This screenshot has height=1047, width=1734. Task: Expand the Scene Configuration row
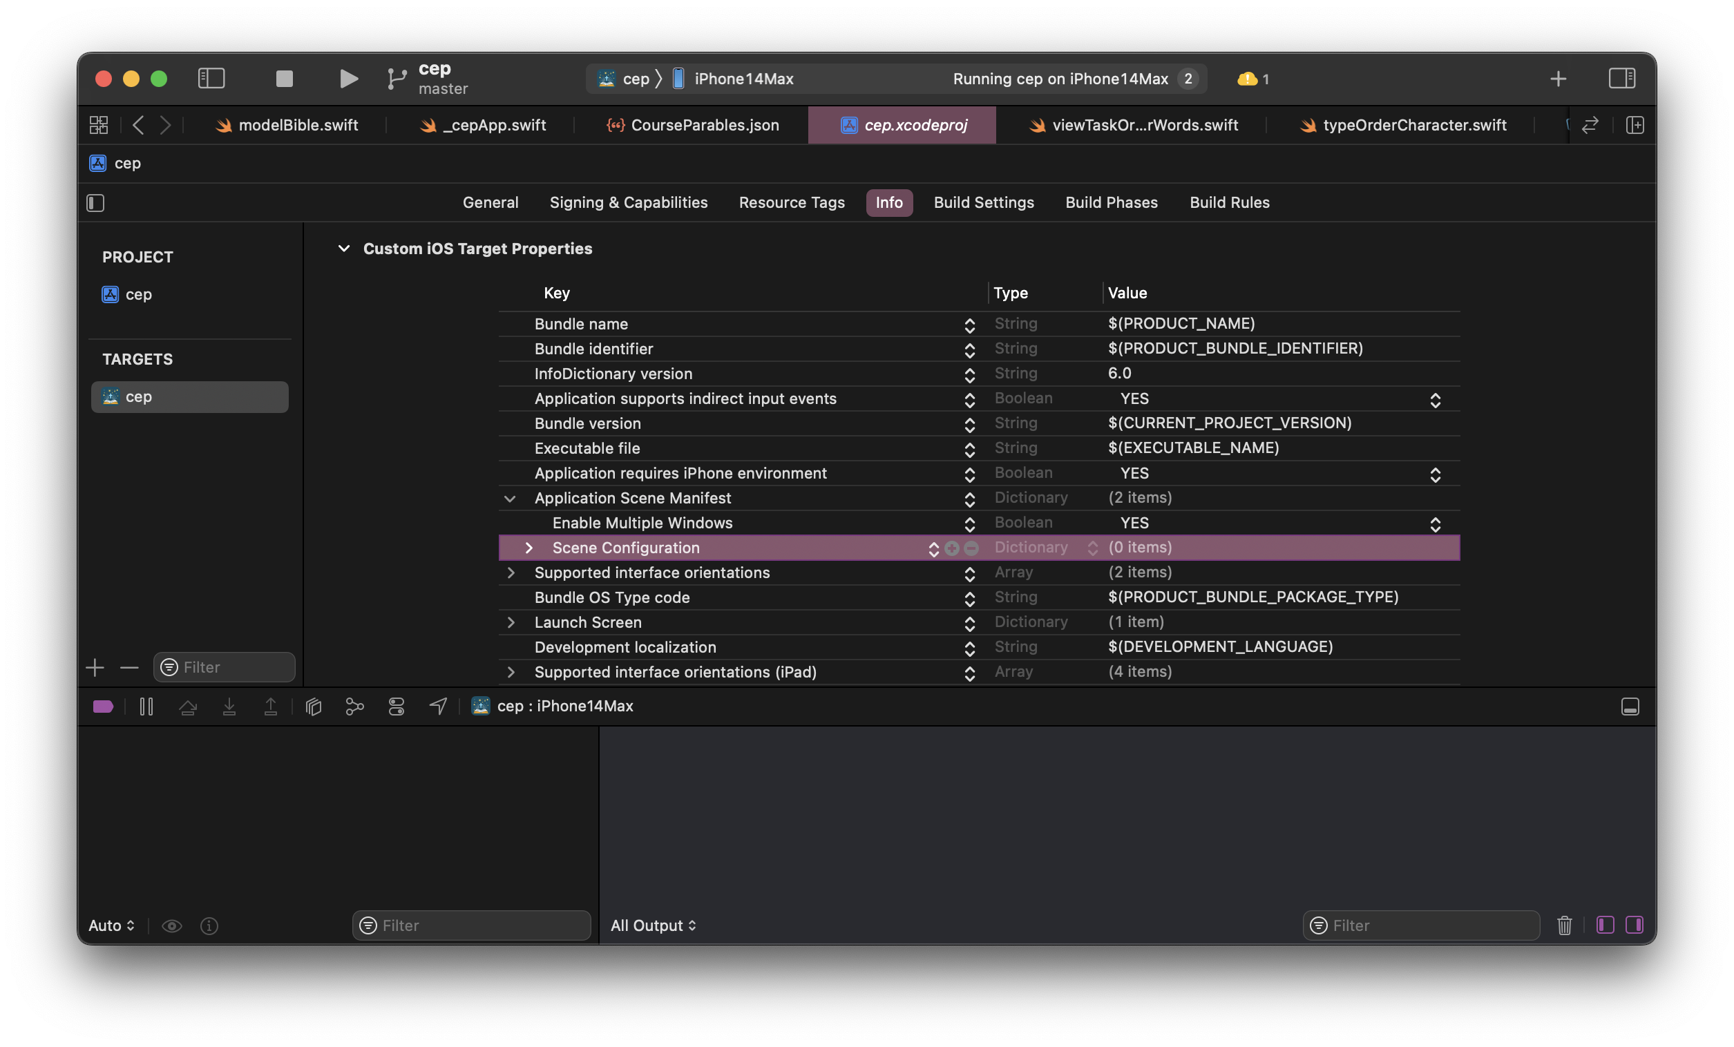[x=528, y=548]
